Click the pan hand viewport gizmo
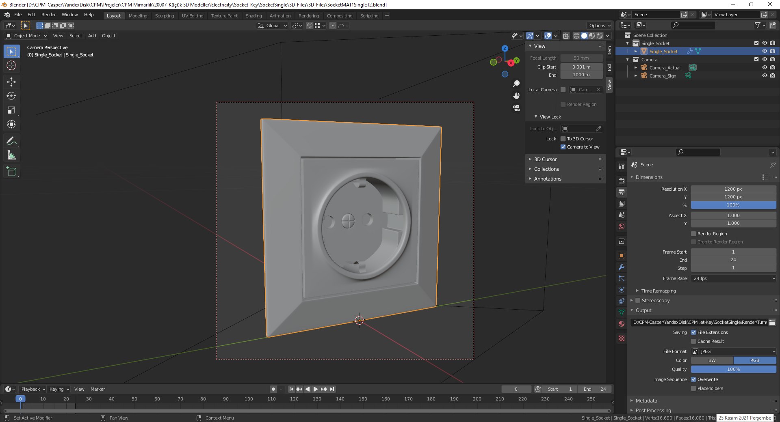 [516, 96]
